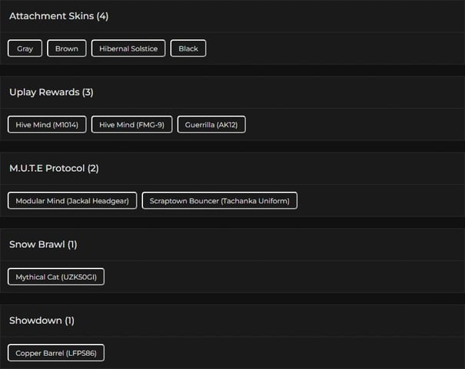Click the Guerrilla (AK12) tag

tap(211, 124)
